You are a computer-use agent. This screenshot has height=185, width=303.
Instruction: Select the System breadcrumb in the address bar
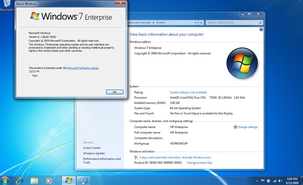pos(161,23)
